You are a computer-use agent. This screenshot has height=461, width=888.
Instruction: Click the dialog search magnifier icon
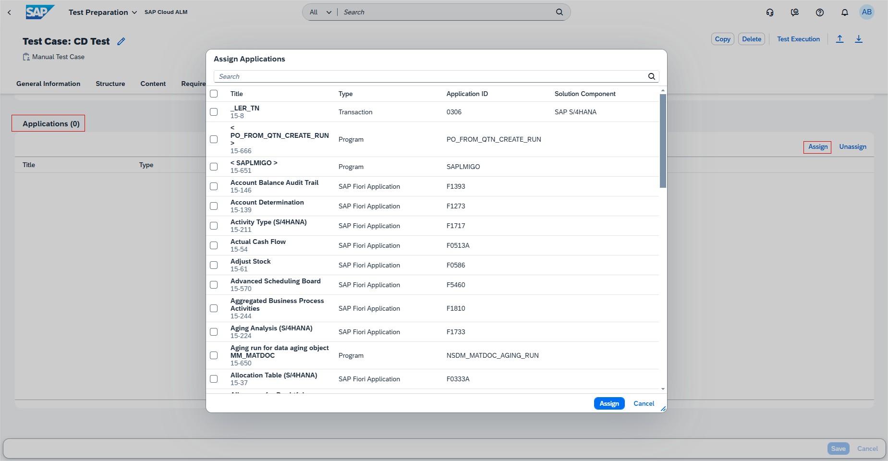pyautogui.click(x=651, y=76)
